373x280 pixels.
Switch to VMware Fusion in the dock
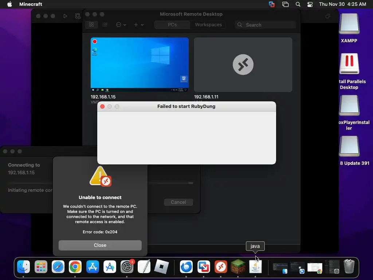click(204, 267)
